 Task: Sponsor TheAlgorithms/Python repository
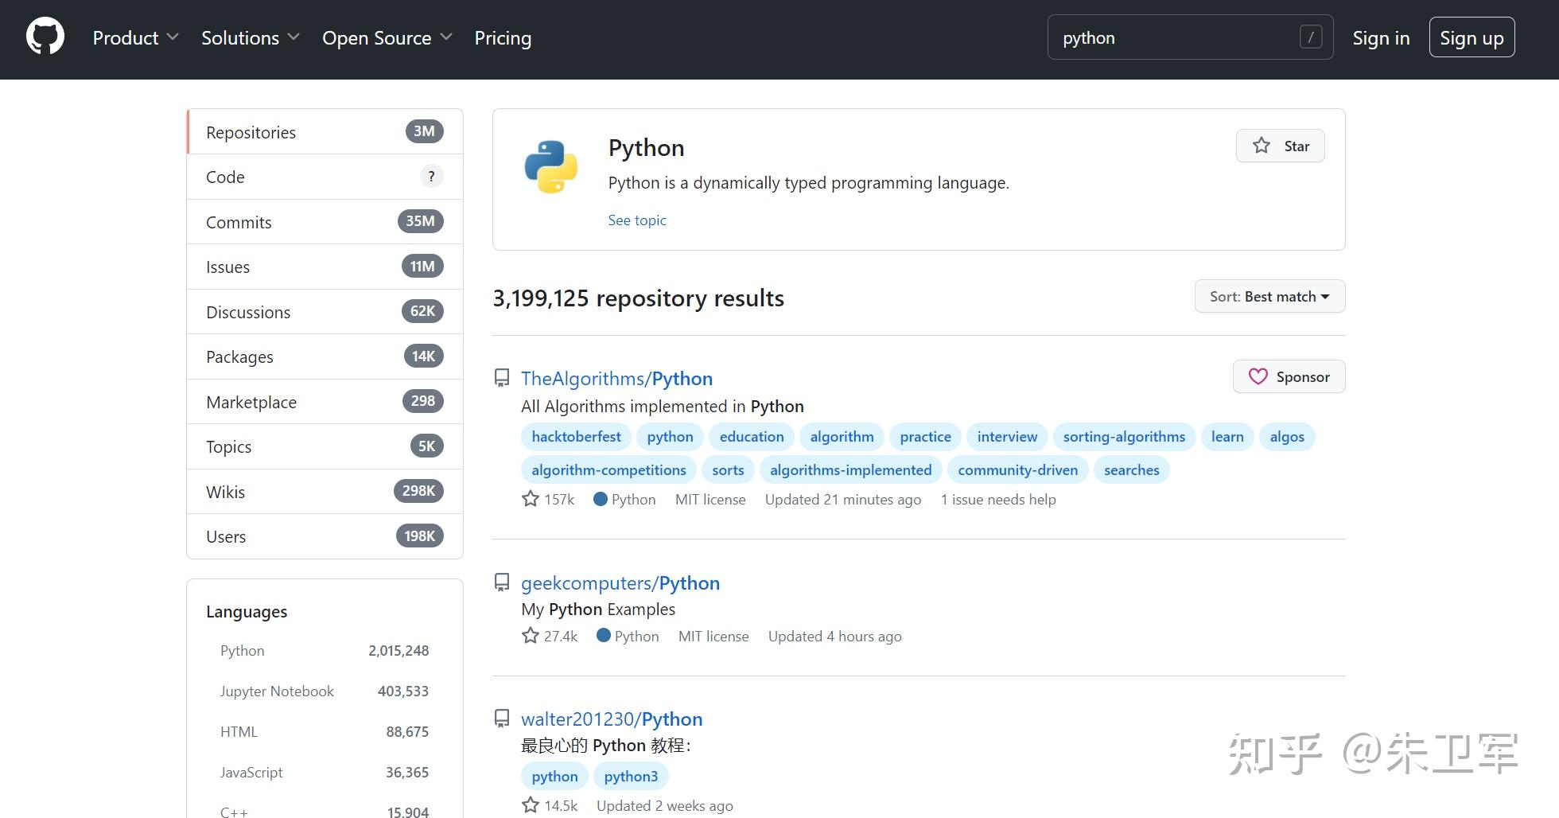[x=1289, y=376]
